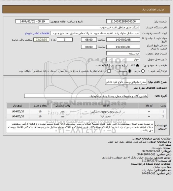
Task: Click the need number field 1104092288000260
Action: pos(123,22)
